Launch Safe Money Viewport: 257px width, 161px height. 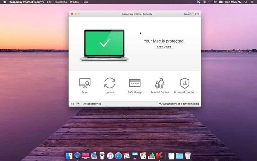135,86
